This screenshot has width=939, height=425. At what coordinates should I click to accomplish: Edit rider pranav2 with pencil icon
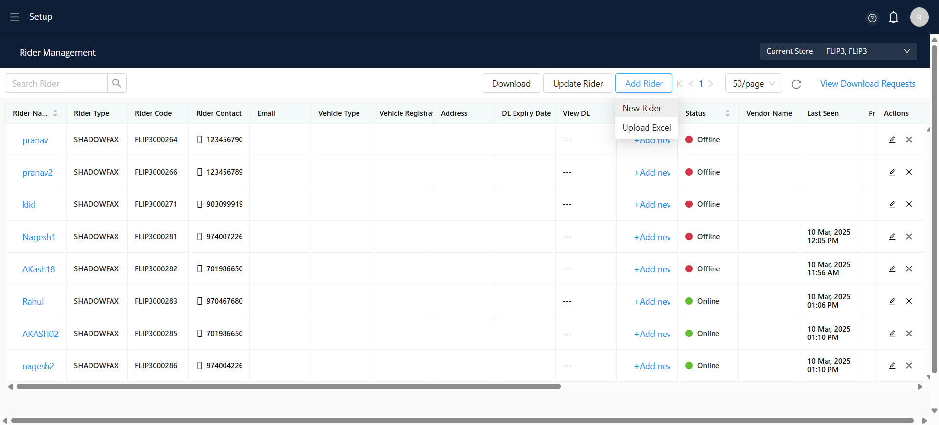[892, 172]
